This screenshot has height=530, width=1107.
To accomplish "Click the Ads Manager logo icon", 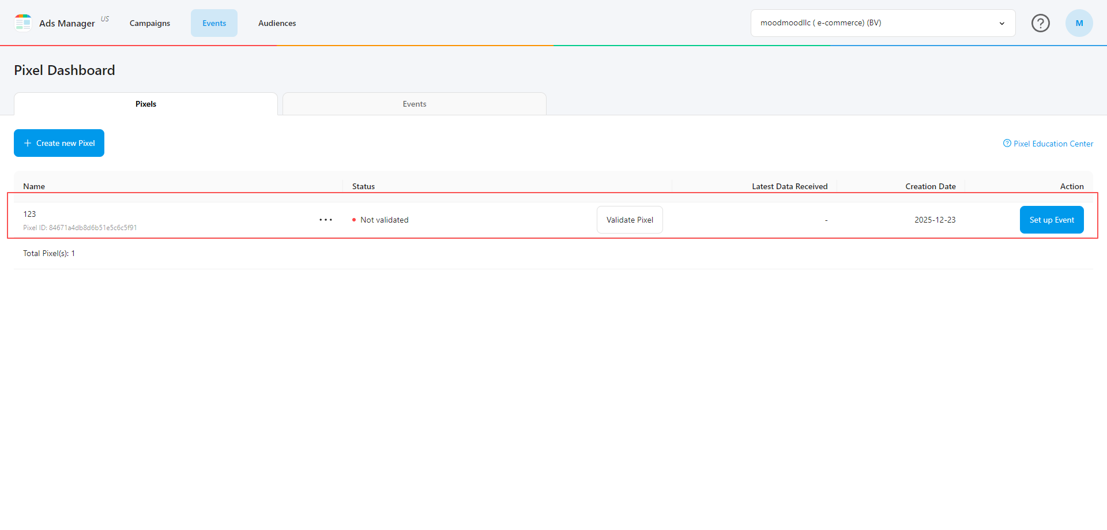I will pos(23,23).
